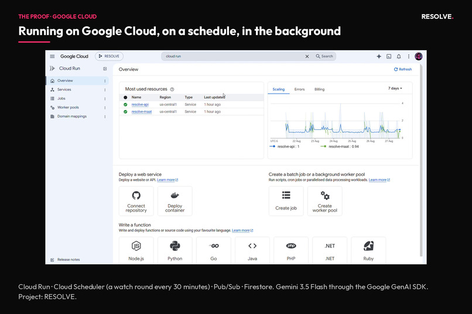Screen dimensions: 472x314
Task: Open the user account avatar
Action: click(419, 56)
